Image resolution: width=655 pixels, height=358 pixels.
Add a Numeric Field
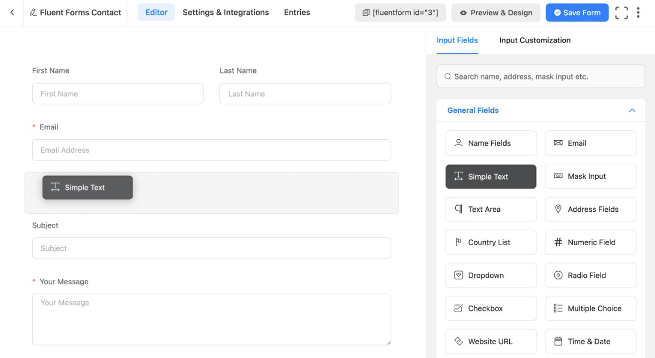coord(590,242)
